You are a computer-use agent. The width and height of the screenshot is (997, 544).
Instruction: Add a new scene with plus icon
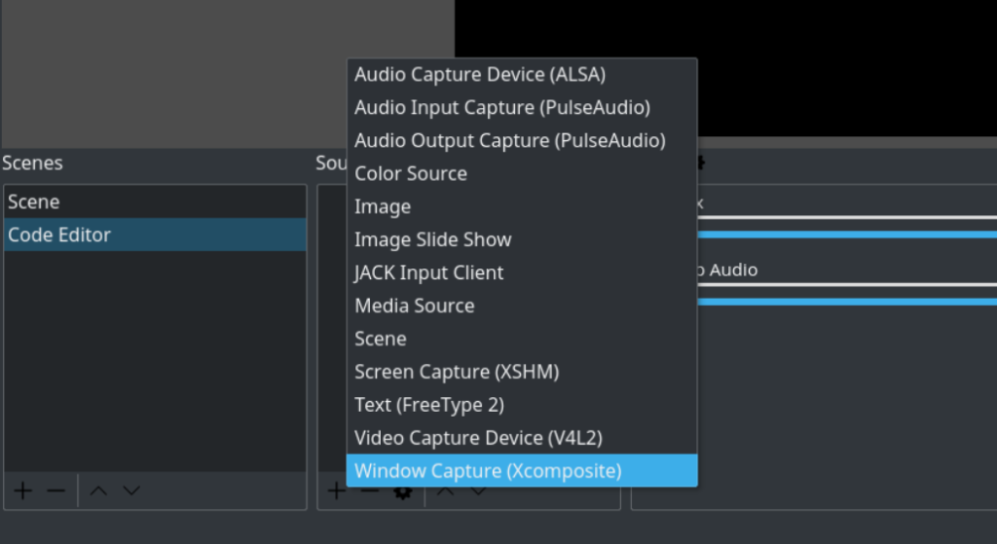pyautogui.click(x=23, y=490)
